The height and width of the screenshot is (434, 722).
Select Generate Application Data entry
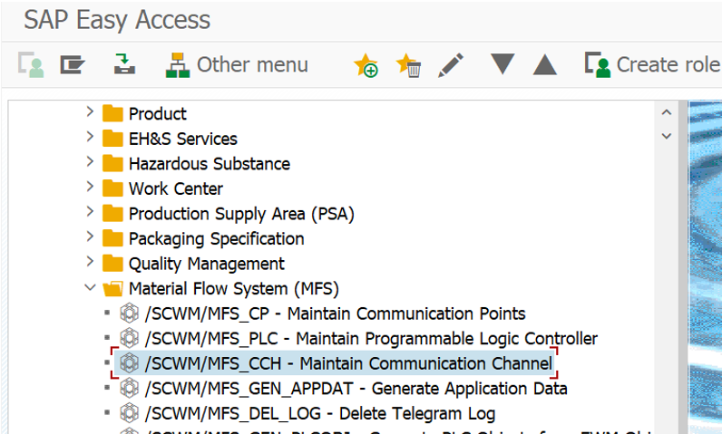coord(356,389)
